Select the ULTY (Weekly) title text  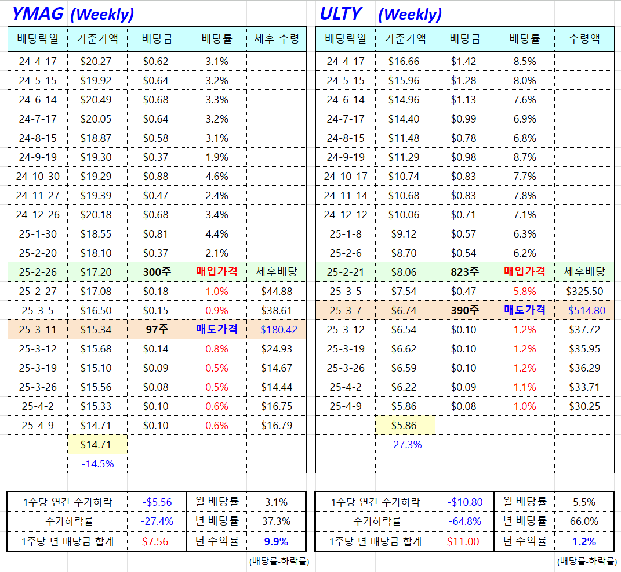pyautogui.click(x=380, y=14)
